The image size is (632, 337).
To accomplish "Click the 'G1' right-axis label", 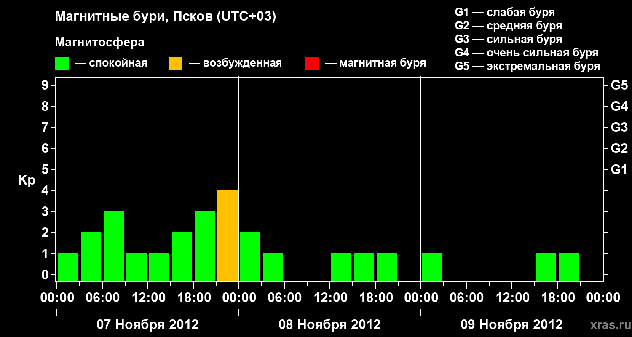I will [x=619, y=169].
